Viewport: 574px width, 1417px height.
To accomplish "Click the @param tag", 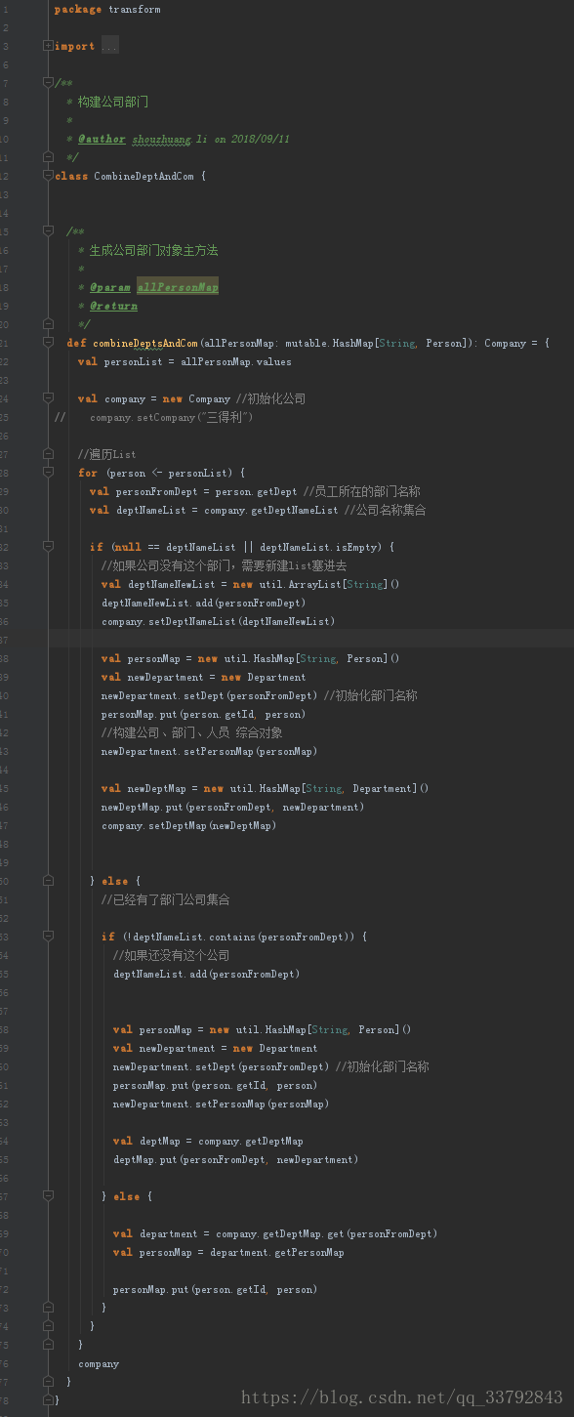I will tap(110, 287).
